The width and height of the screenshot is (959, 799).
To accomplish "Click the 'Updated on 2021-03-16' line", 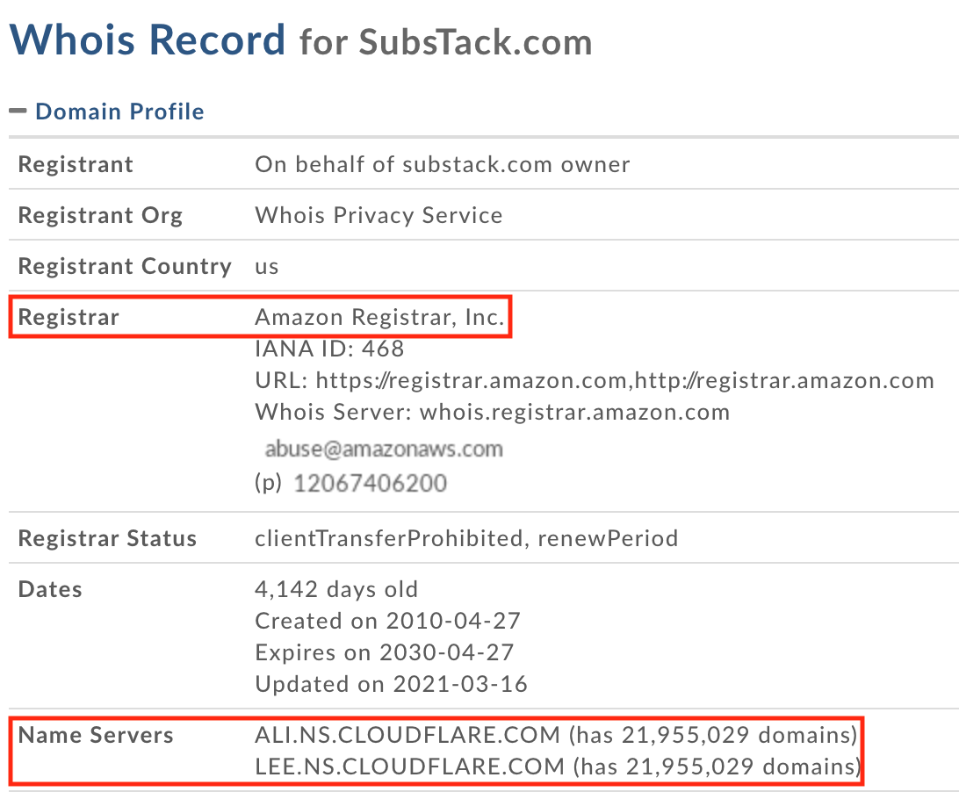I will (x=391, y=684).
